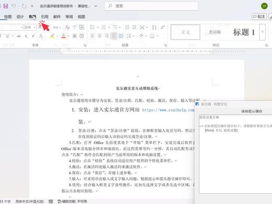Screen dimensions: 272x204
Task: Open text effects and typography
Action: pos(41,36)
